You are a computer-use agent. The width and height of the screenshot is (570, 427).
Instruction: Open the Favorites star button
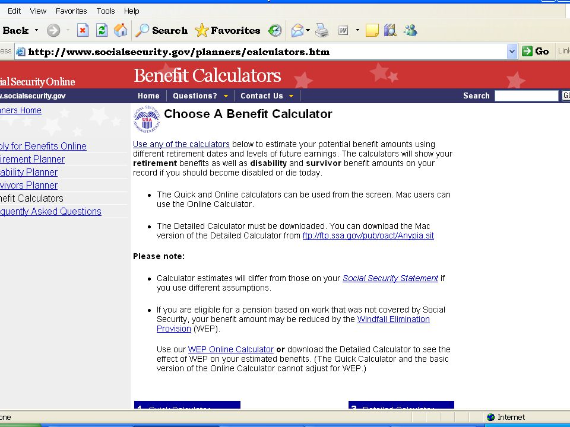[x=227, y=30]
